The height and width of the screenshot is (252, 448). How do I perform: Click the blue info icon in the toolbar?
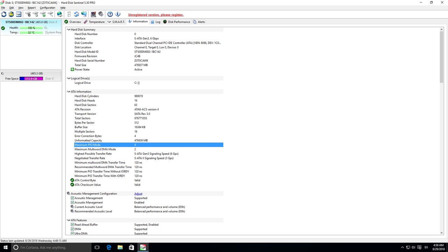(x=118, y=14)
